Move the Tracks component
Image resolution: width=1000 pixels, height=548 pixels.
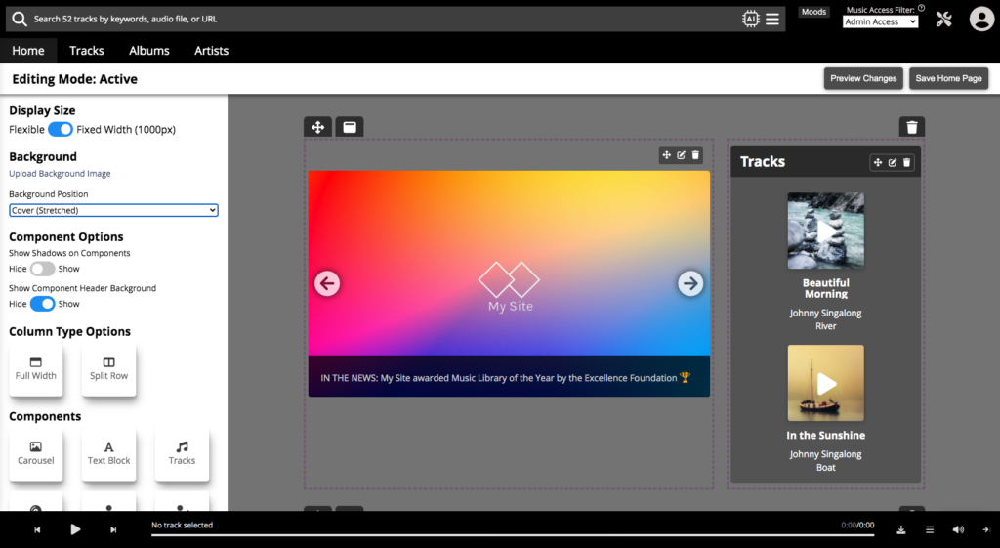[878, 163]
